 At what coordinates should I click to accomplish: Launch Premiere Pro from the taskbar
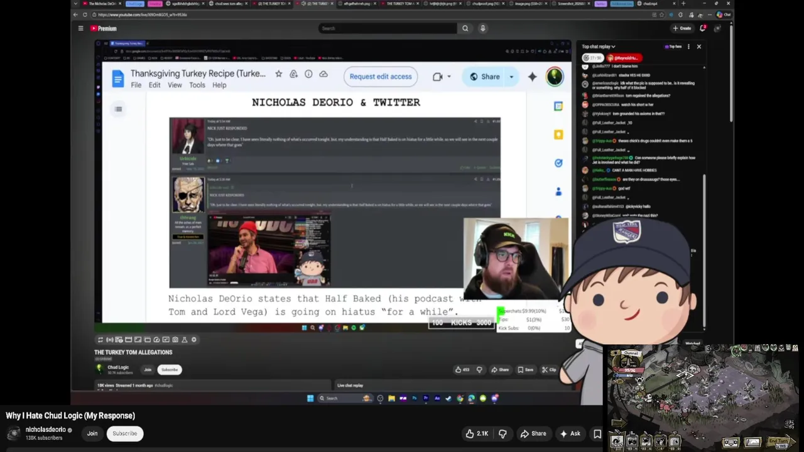coord(426,398)
